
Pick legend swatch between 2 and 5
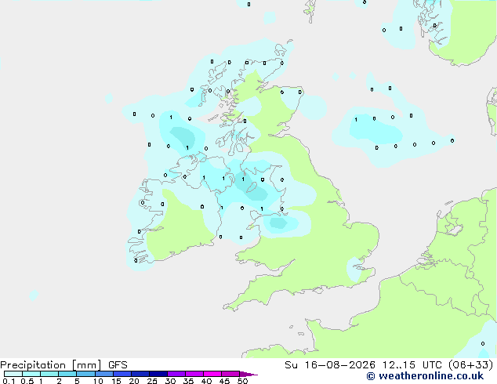(x=67, y=374)
